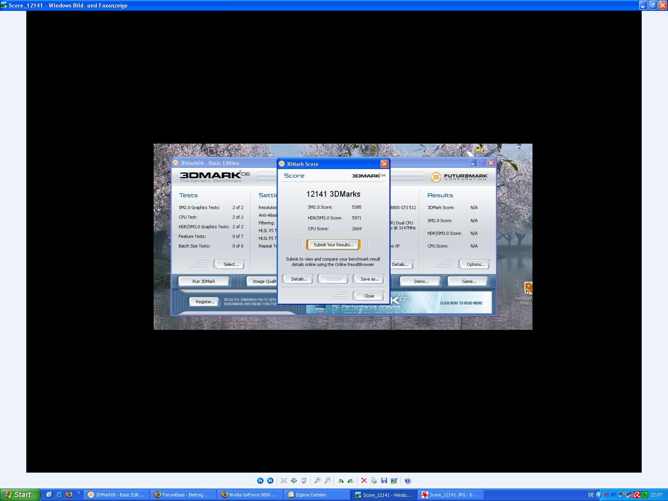The width and height of the screenshot is (668, 501).
Task: Expand hidden system tray icons
Action: (x=599, y=495)
